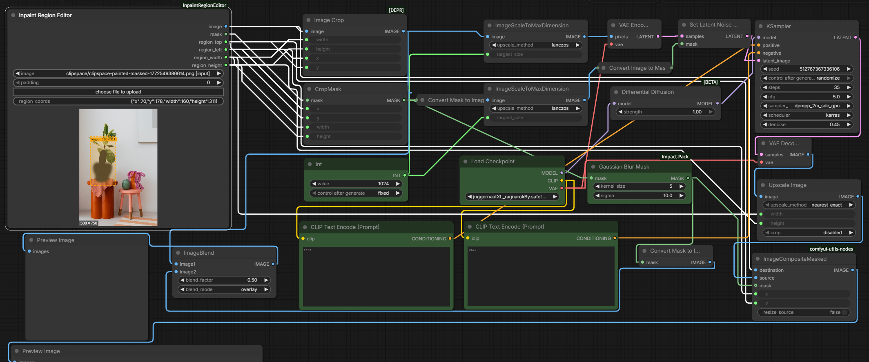Collapse the Load Checkpoint node via its dot
The width and height of the screenshot is (869, 362).
click(465, 161)
